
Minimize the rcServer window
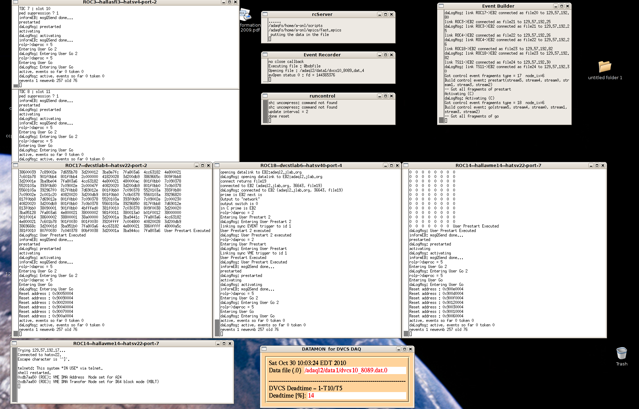[380, 15]
